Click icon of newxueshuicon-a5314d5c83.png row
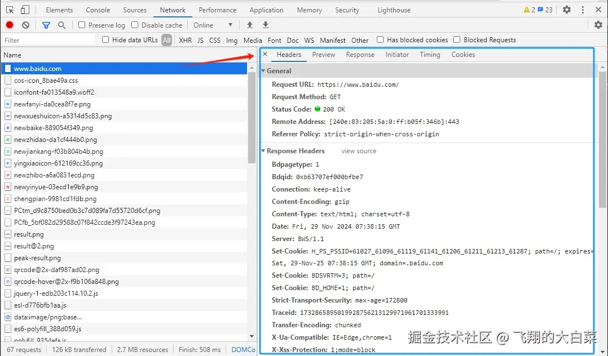 [8, 116]
